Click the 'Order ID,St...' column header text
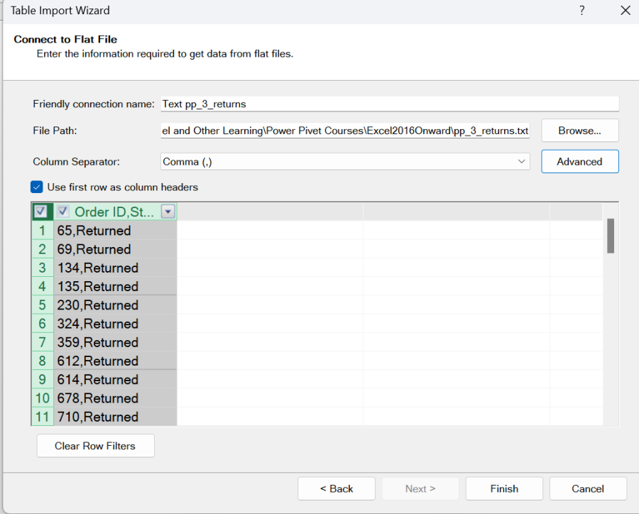The image size is (639, 514). [x=114, y=212]
